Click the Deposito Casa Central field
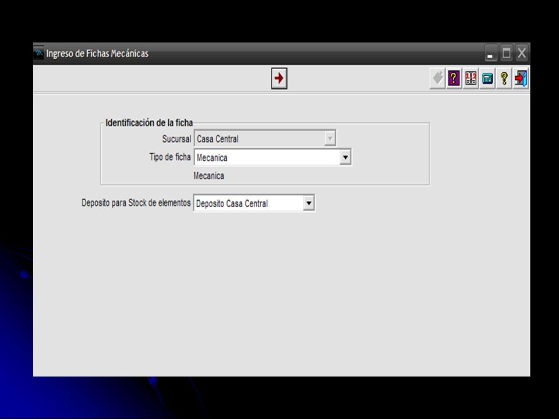The width and height of the screenshot is (559, 419). [254, 203]
